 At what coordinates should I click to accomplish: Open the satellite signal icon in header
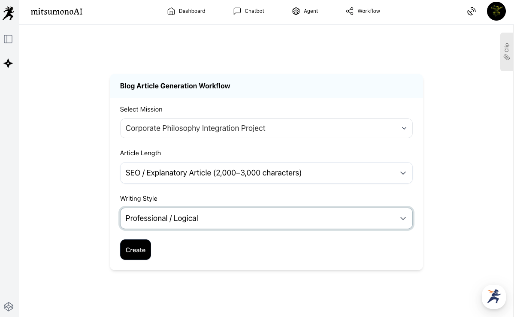coord(472,11)
